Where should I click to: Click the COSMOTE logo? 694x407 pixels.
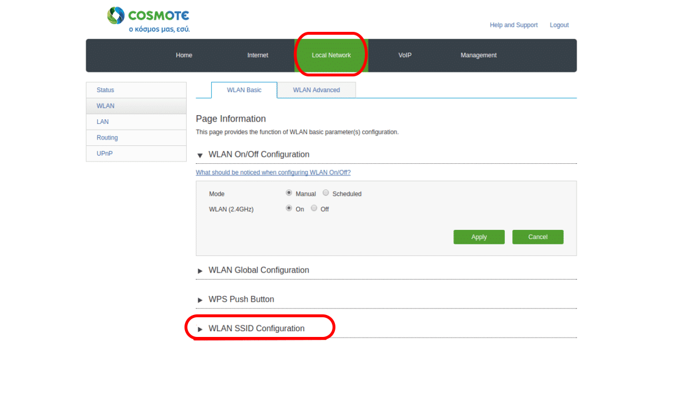tap(149, 20)
